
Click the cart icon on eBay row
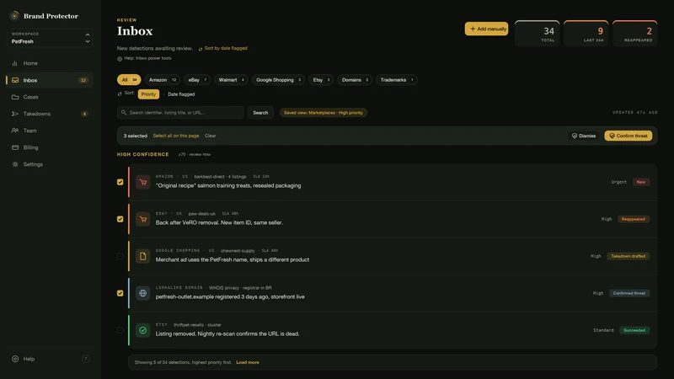pos(142,219)
